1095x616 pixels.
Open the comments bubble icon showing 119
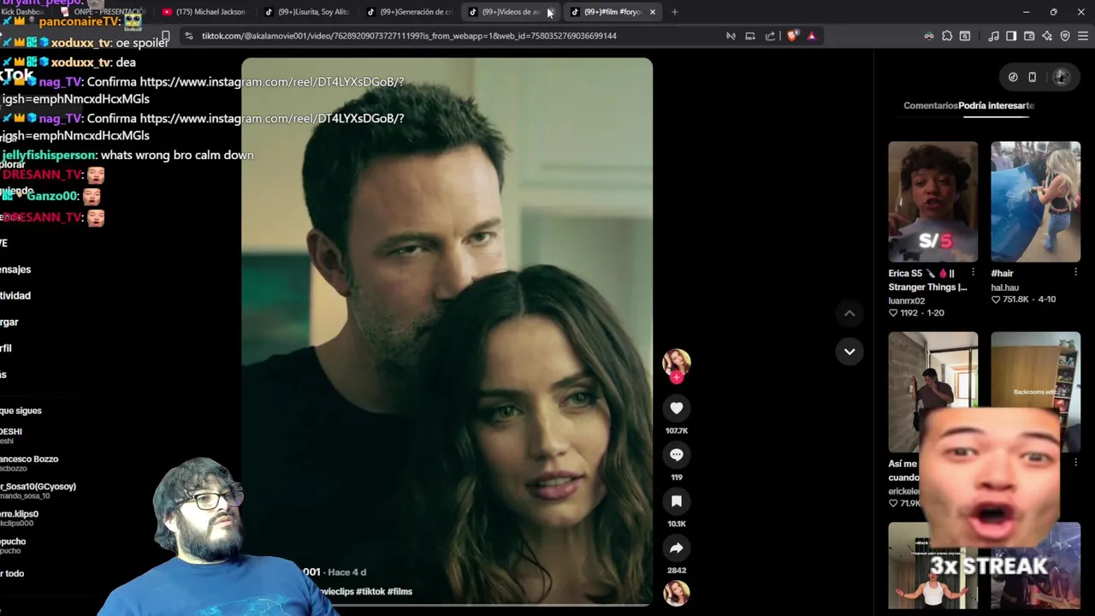[x=676, y=454]
